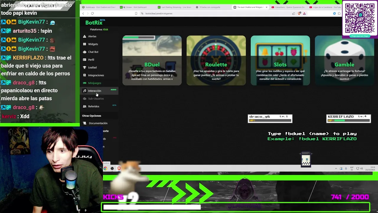Reload the botrix.live page
This screenshot has width=378, height=213.
click(x=92, y=13)
